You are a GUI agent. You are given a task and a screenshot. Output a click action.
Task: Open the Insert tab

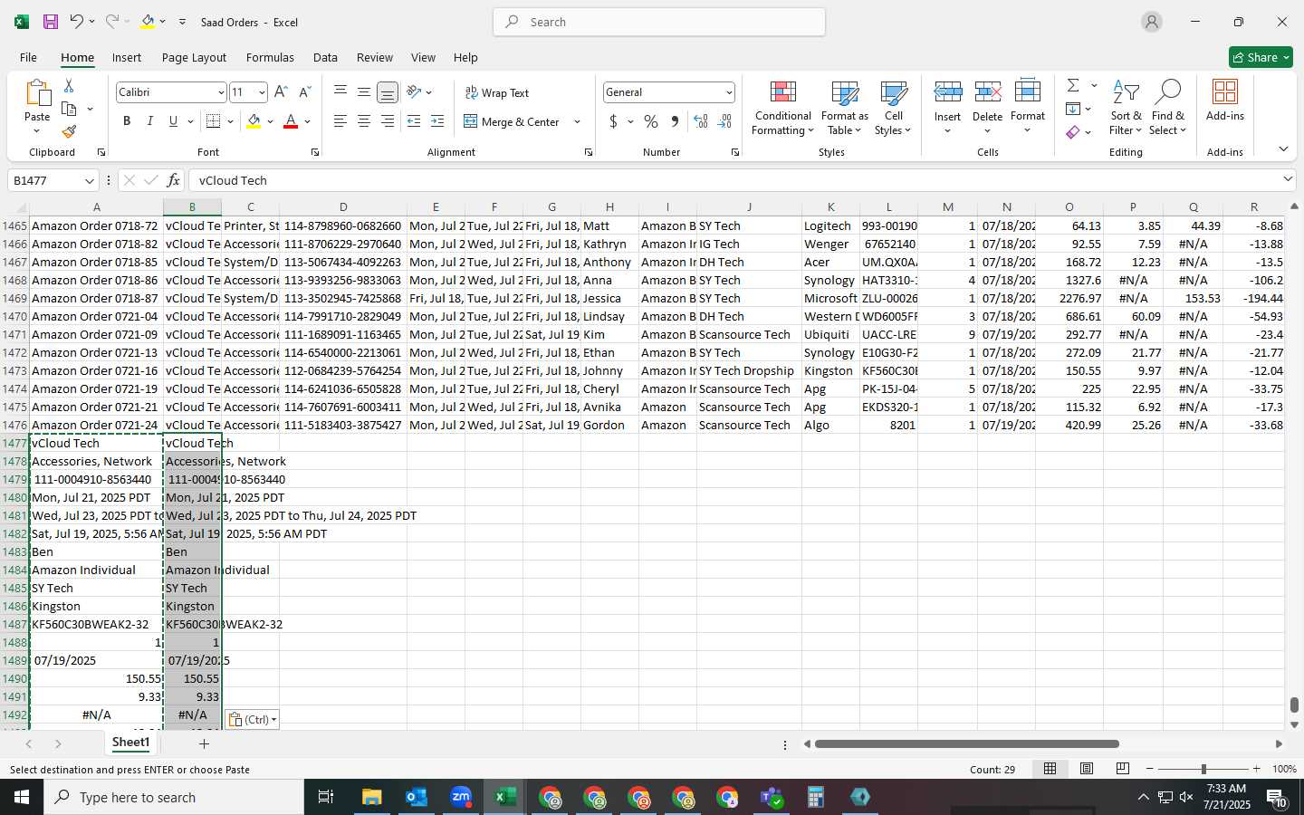[x=127, y=57]
